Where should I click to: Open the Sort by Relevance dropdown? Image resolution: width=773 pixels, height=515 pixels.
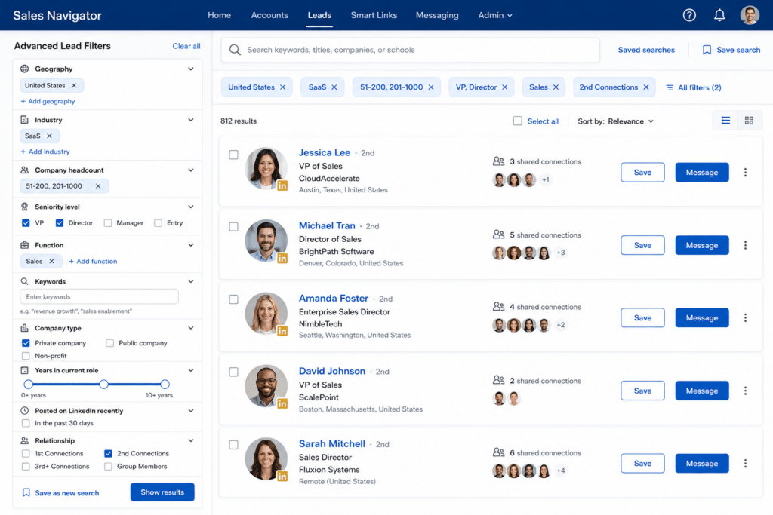coord(616,121)
